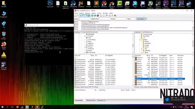Image resolution: width=195 pixels, height=109 pixels.
Task: Open the filename filters toolbar icon
Action: (107, 16)
